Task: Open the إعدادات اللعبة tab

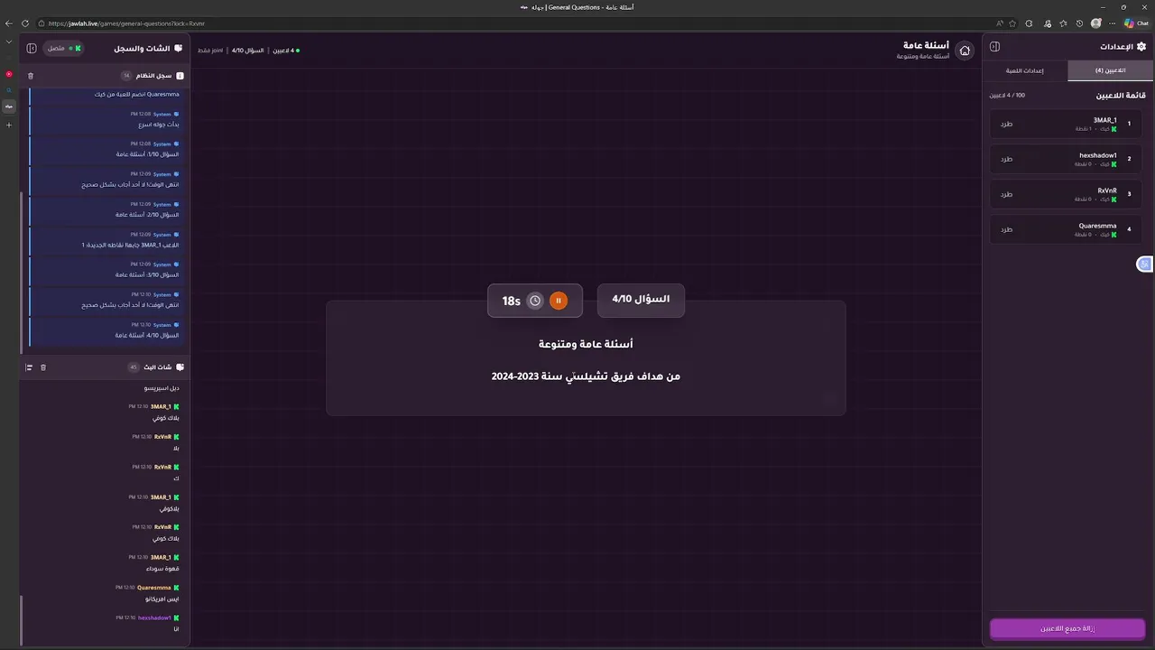Action: tap(1025, 70)
